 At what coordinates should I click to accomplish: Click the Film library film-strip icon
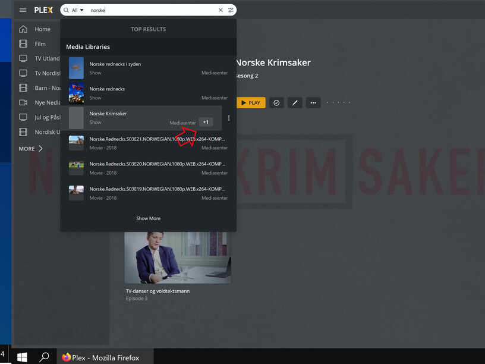[x=23, y=44]
